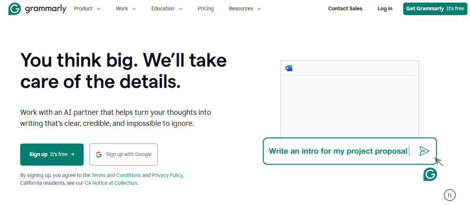Expand the Work dropdown menu

[126, 9]
